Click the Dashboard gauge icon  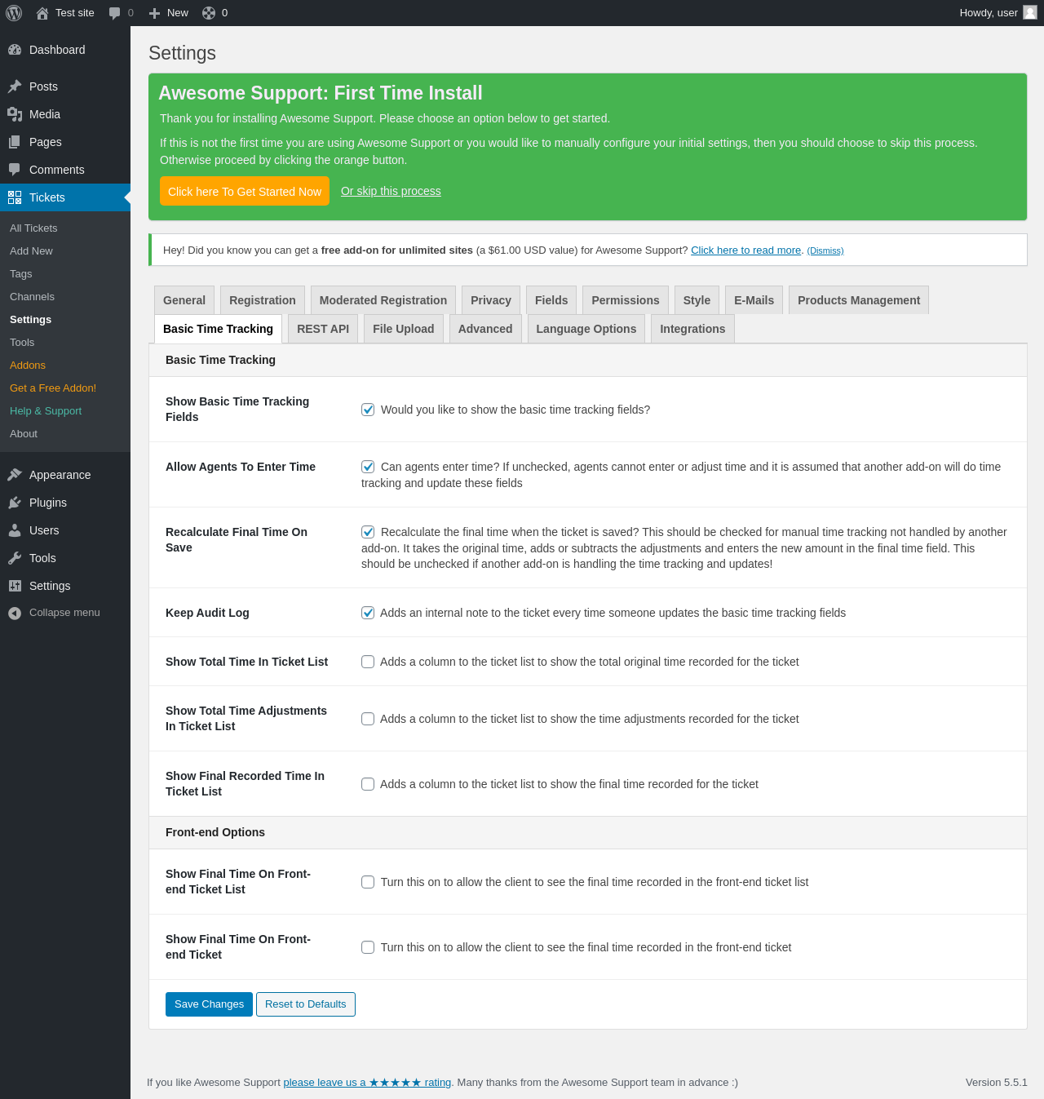15,50
